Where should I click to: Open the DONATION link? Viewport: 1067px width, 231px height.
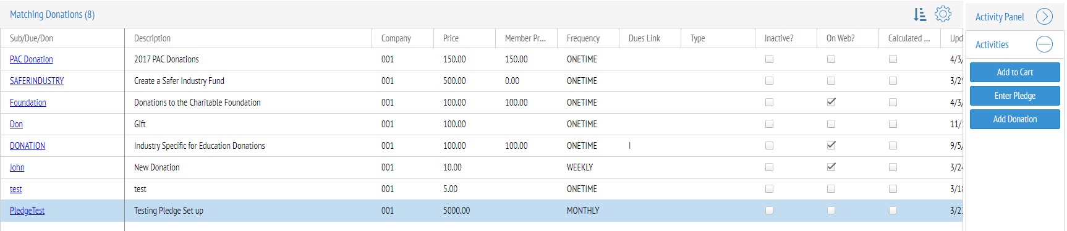click(x=27, y=146)
